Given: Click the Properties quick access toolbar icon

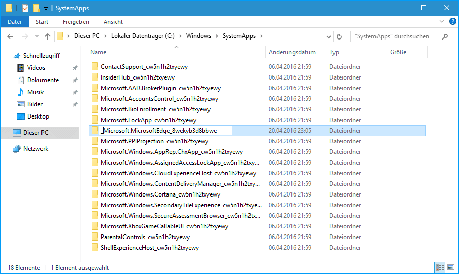Looking at the screenshot, I should [x=25, y=8].
